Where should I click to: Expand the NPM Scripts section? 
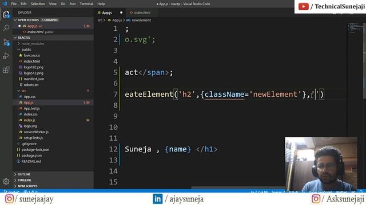tap(27, 186)
